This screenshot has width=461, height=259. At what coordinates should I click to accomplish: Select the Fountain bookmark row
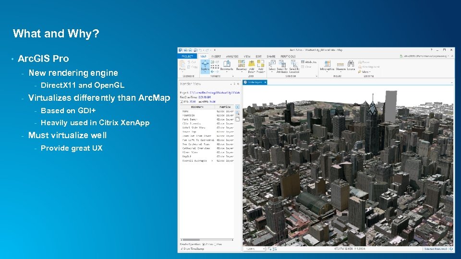click(x=207, y=116)
